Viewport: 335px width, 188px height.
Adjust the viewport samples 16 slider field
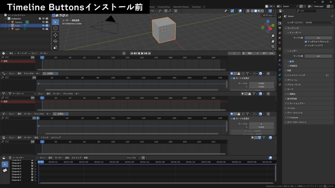pyautogui.click(x=318, y=38)
